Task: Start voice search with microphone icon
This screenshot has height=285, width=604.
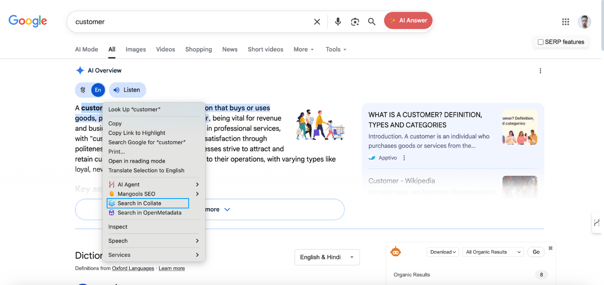Action: click(x=338, y=22)
